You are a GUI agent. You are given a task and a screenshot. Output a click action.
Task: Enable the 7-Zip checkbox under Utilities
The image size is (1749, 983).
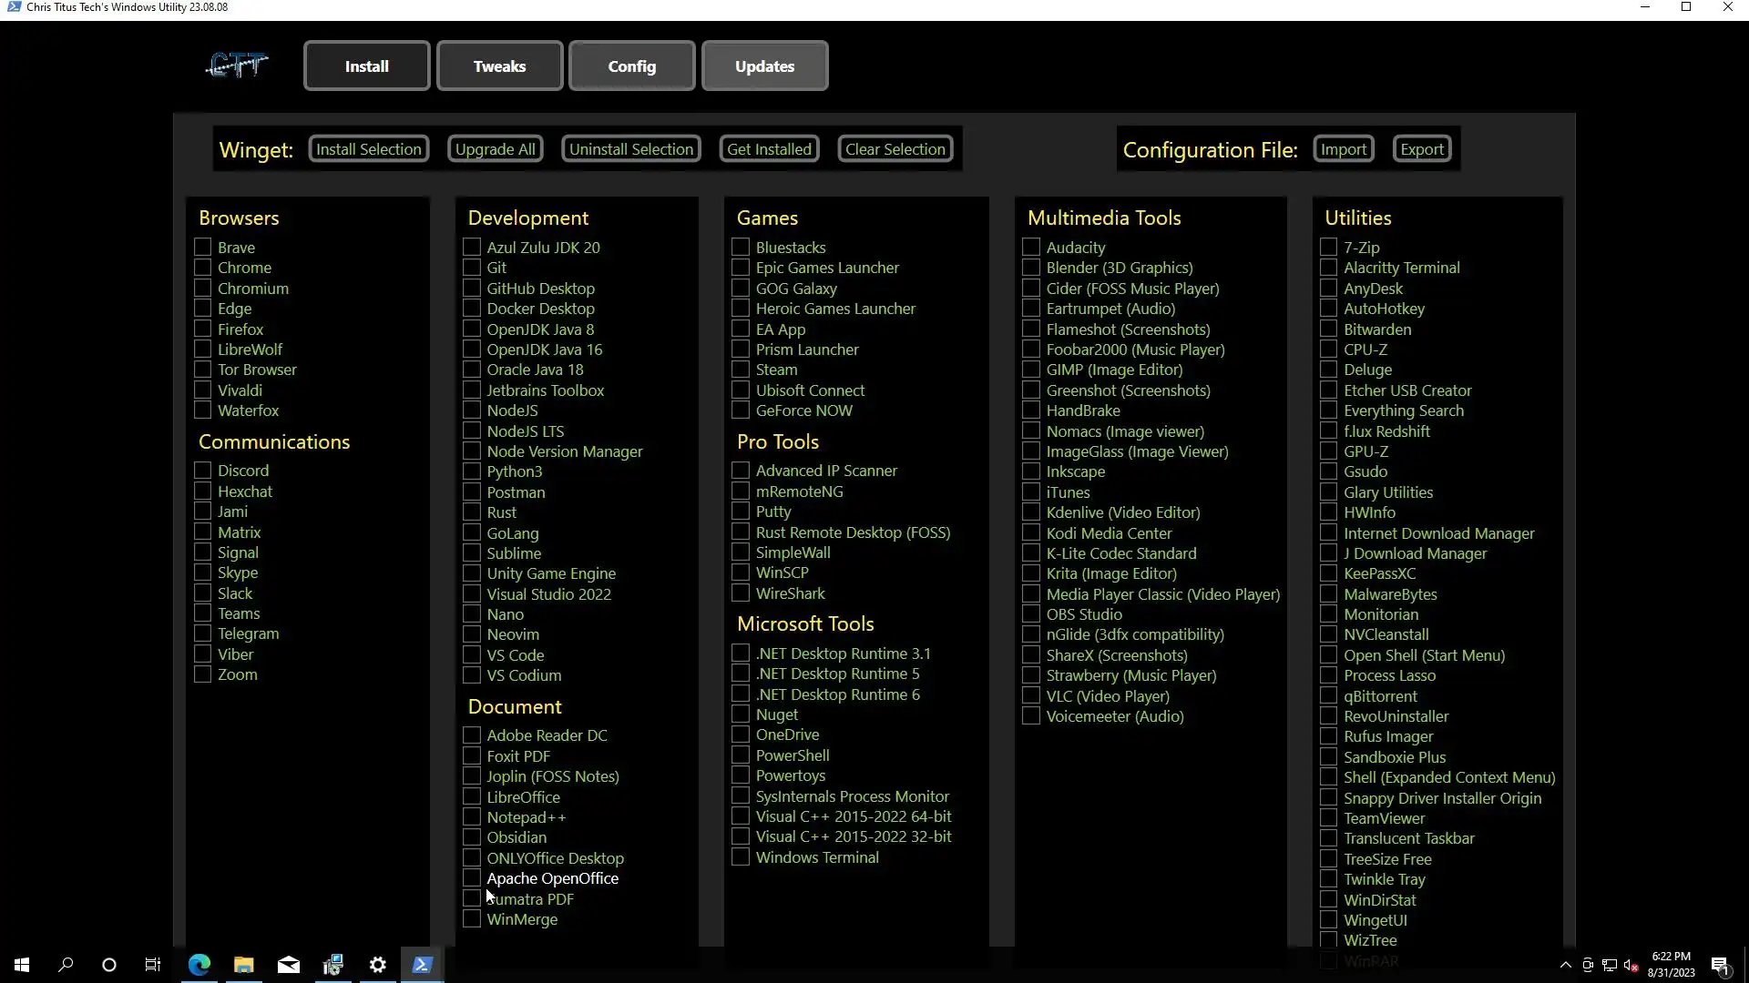(1329, 248)
